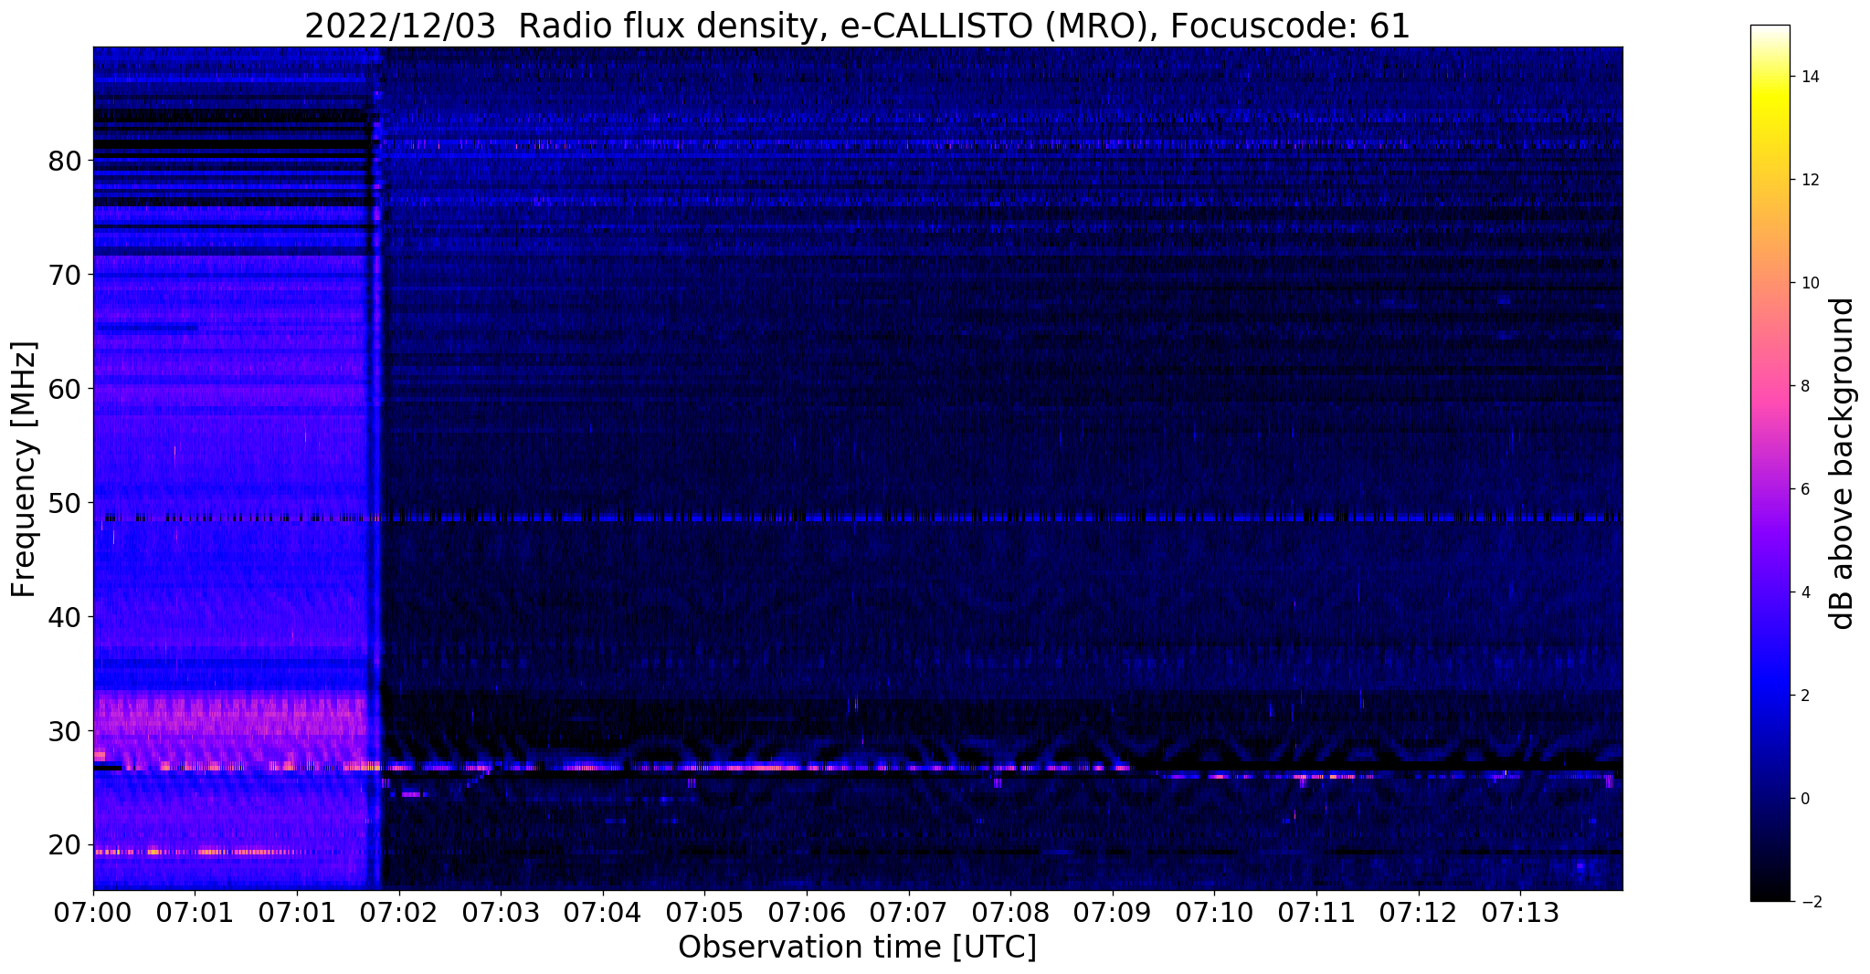
Task: Click the 07:00 time tick label
Action: 93,914
